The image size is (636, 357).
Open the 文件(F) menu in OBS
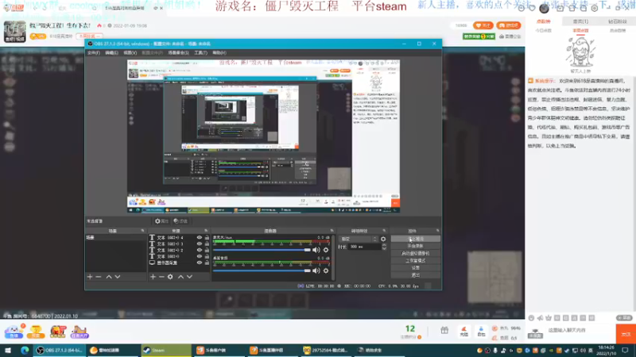[x=94, y=52]
